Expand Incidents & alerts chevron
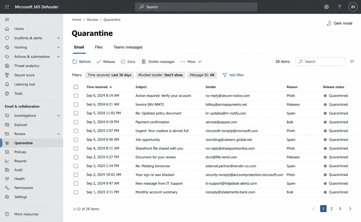 59,38
